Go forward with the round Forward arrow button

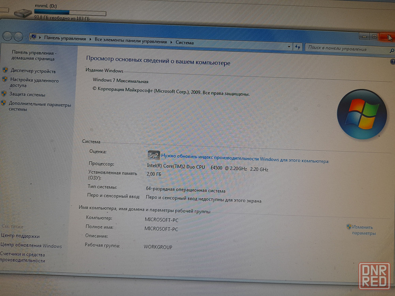tap(19, 37)
